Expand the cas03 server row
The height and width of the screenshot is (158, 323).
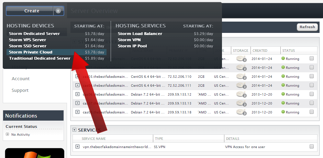point(77,76)
